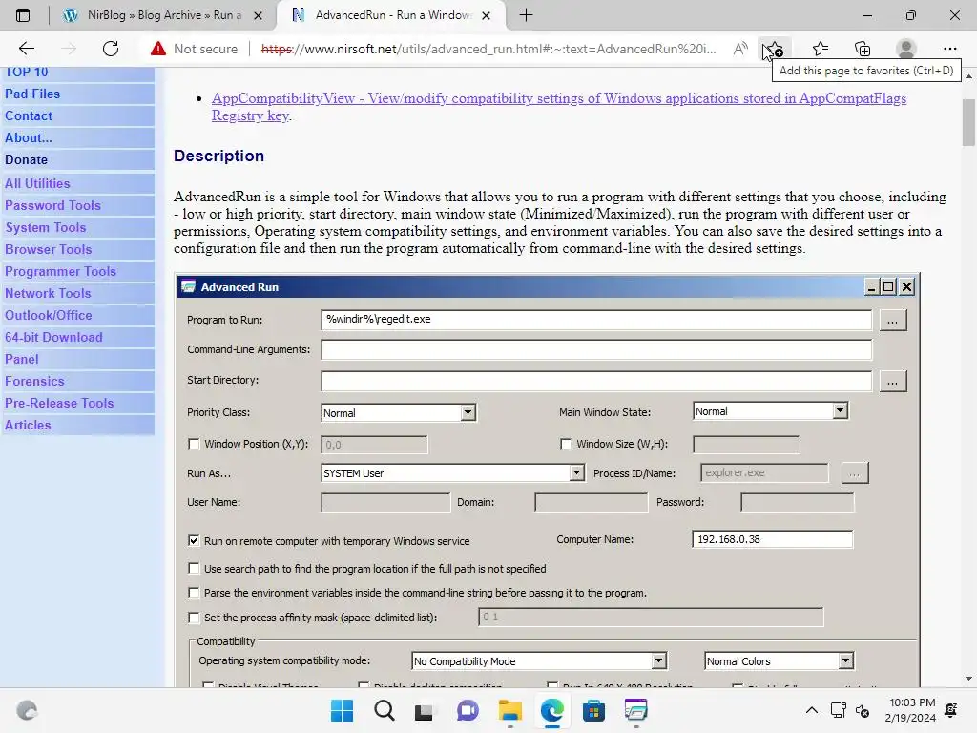Browse for Start Directory
The image size is (977, 733).
892,382
